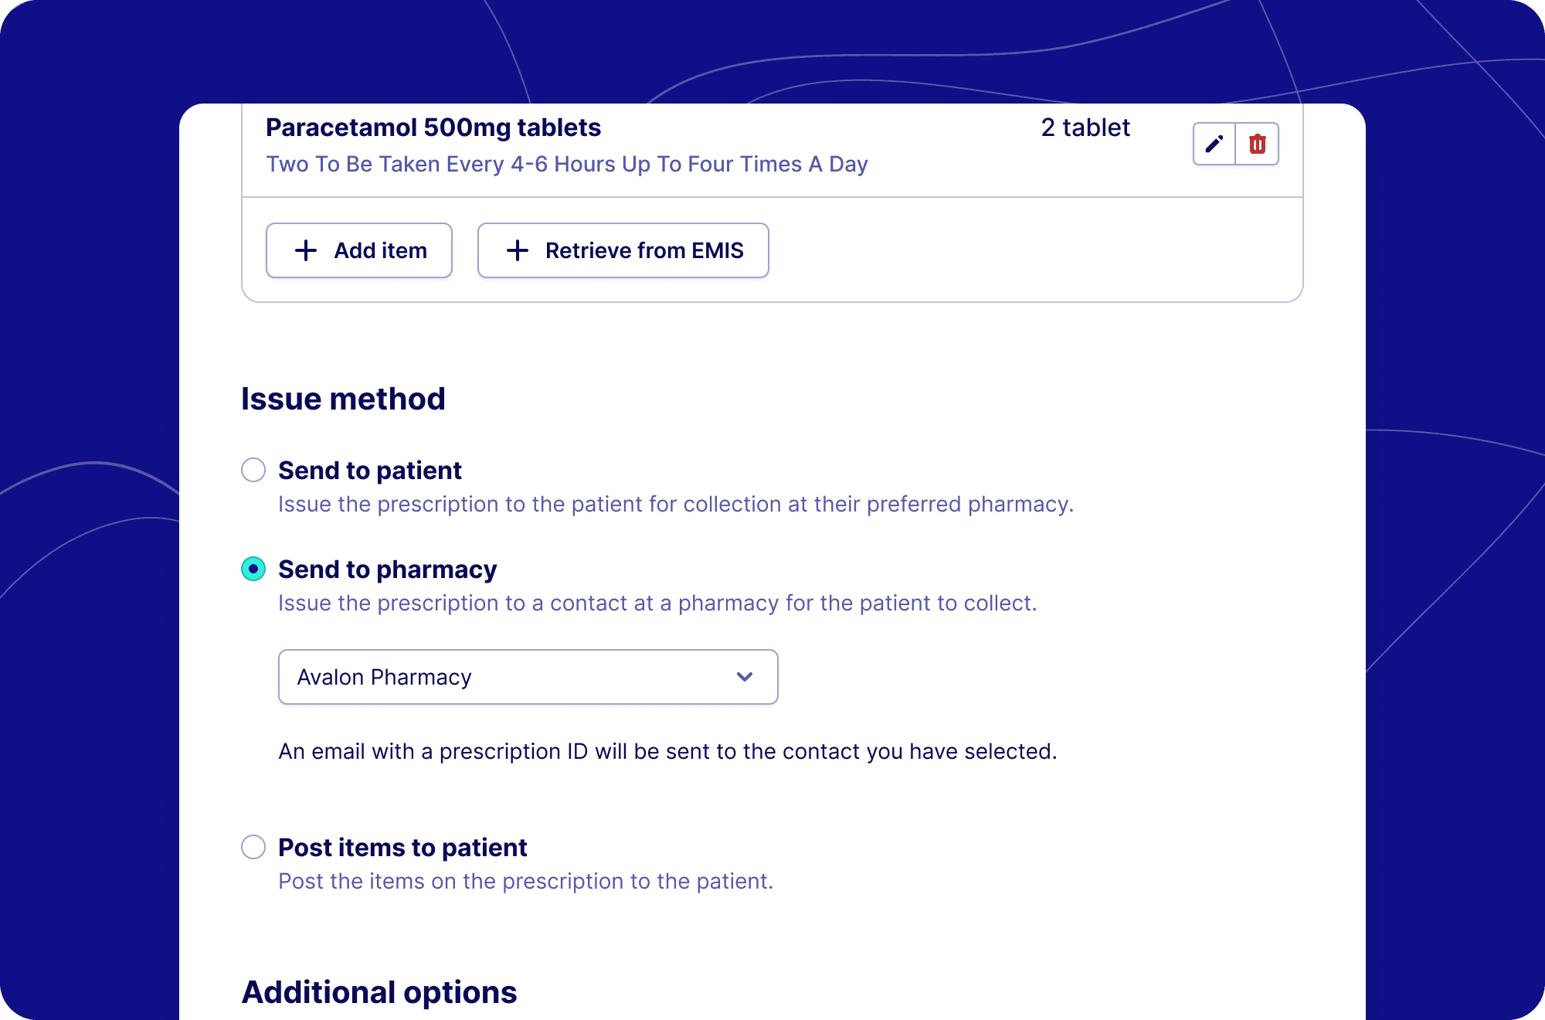Select the Send to pharmacy radio button

(253, 569)
